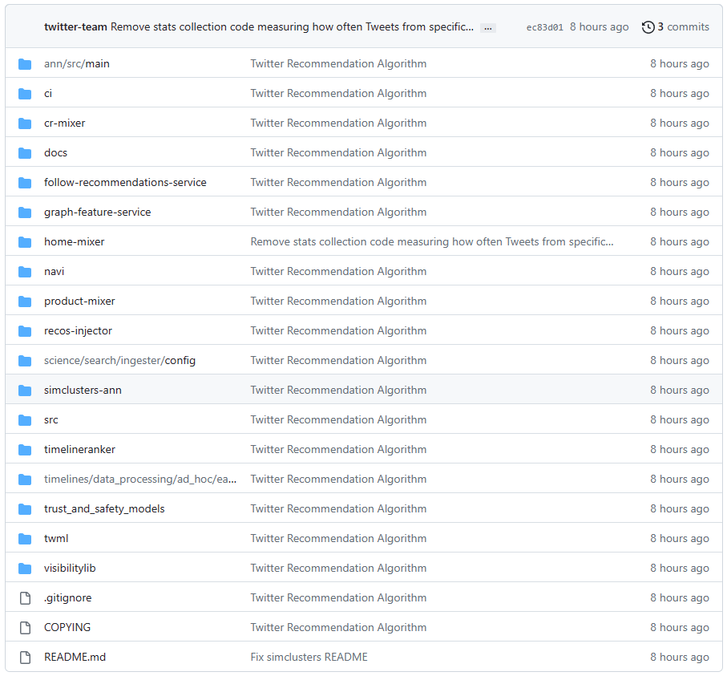
Task: Open commit message on the docs row
Action: click(338, 152)
